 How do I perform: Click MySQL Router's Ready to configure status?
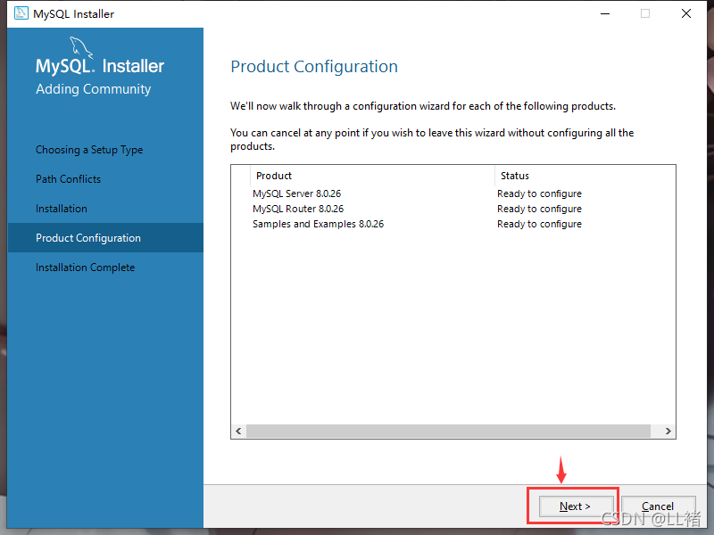[540, 209]
